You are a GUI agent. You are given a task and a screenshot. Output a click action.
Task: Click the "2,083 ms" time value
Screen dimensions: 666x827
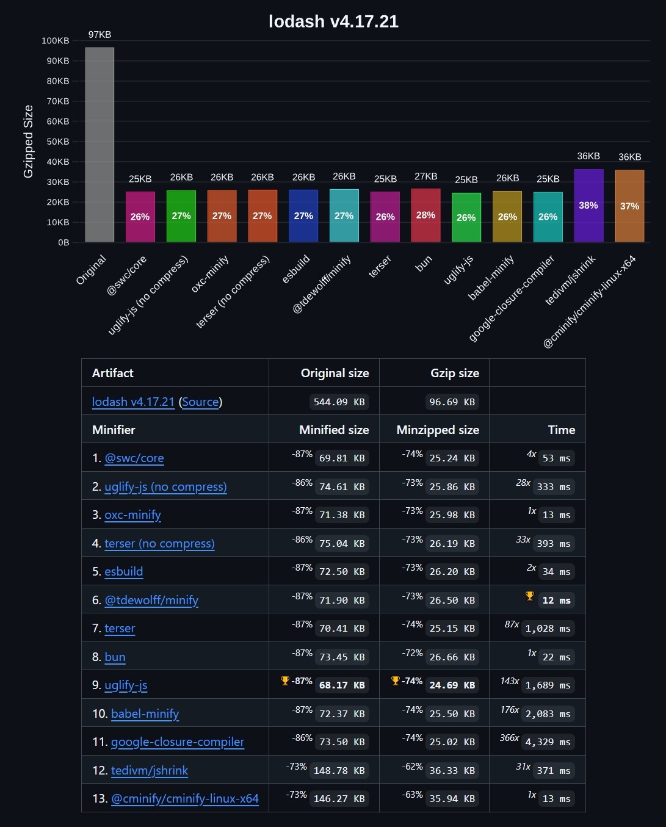pos(548,714)
